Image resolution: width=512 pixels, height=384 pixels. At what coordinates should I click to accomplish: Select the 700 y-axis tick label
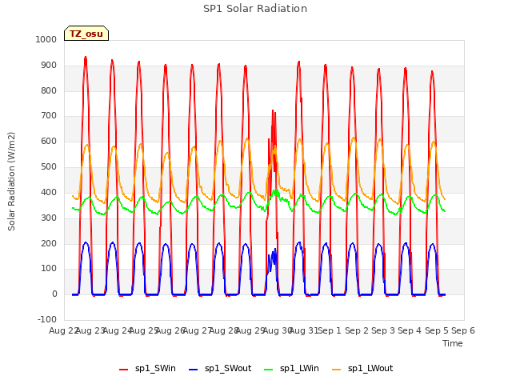[x=49, y=115]
